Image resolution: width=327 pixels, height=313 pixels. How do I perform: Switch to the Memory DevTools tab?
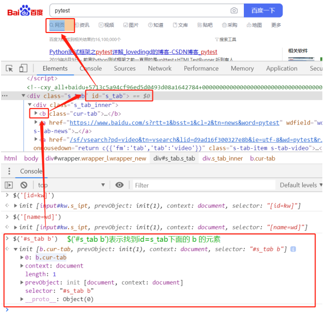point(242,68)
